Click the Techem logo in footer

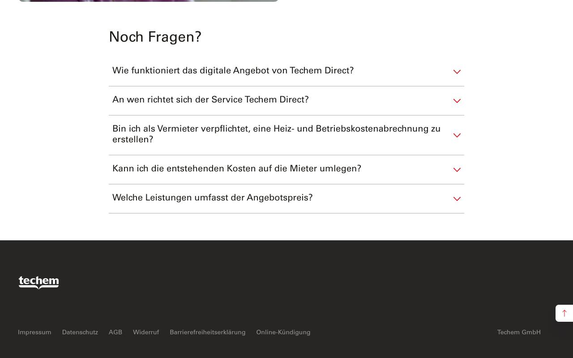point(38,282)
